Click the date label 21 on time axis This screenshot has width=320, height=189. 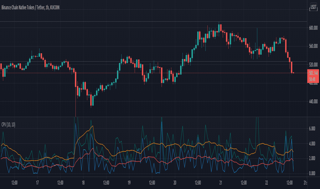(x=221, y=183)
